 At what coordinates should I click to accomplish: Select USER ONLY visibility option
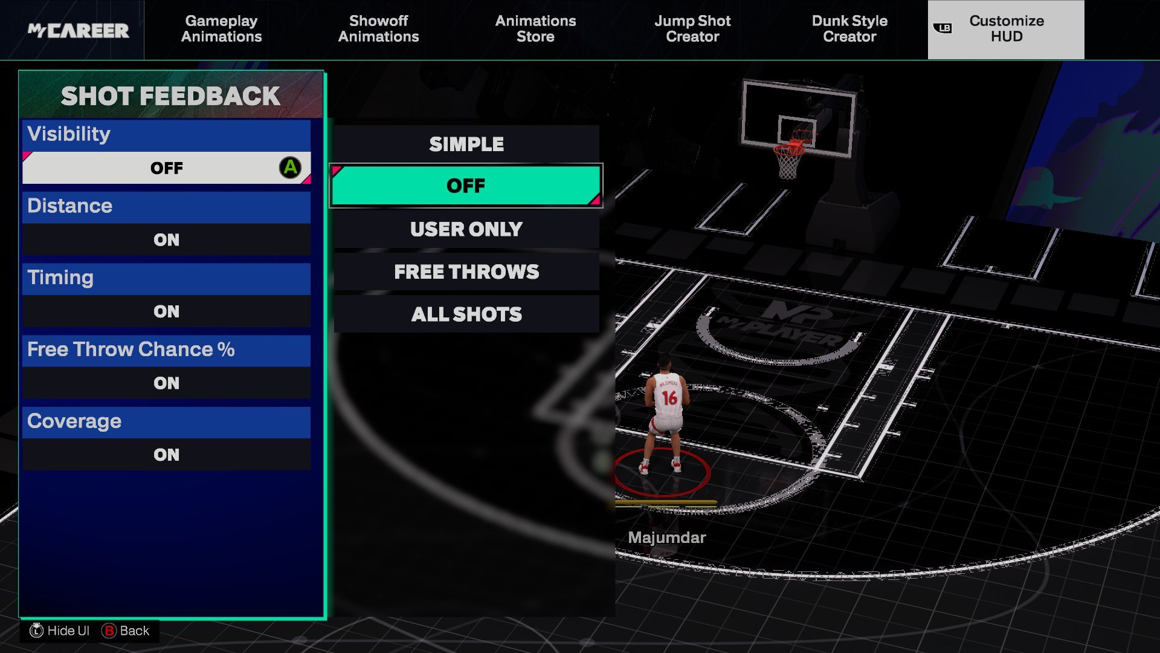click(466, 229)
